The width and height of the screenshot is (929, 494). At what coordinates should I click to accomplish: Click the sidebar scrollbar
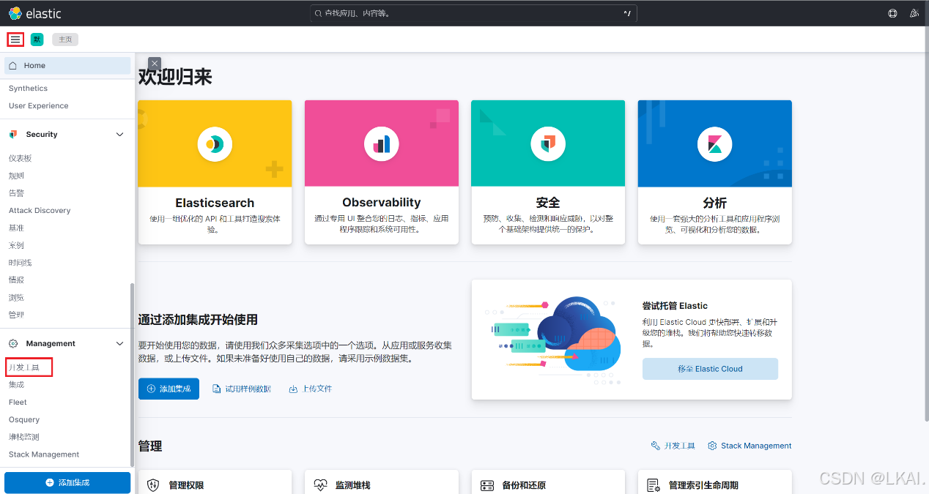coord(132,375)
